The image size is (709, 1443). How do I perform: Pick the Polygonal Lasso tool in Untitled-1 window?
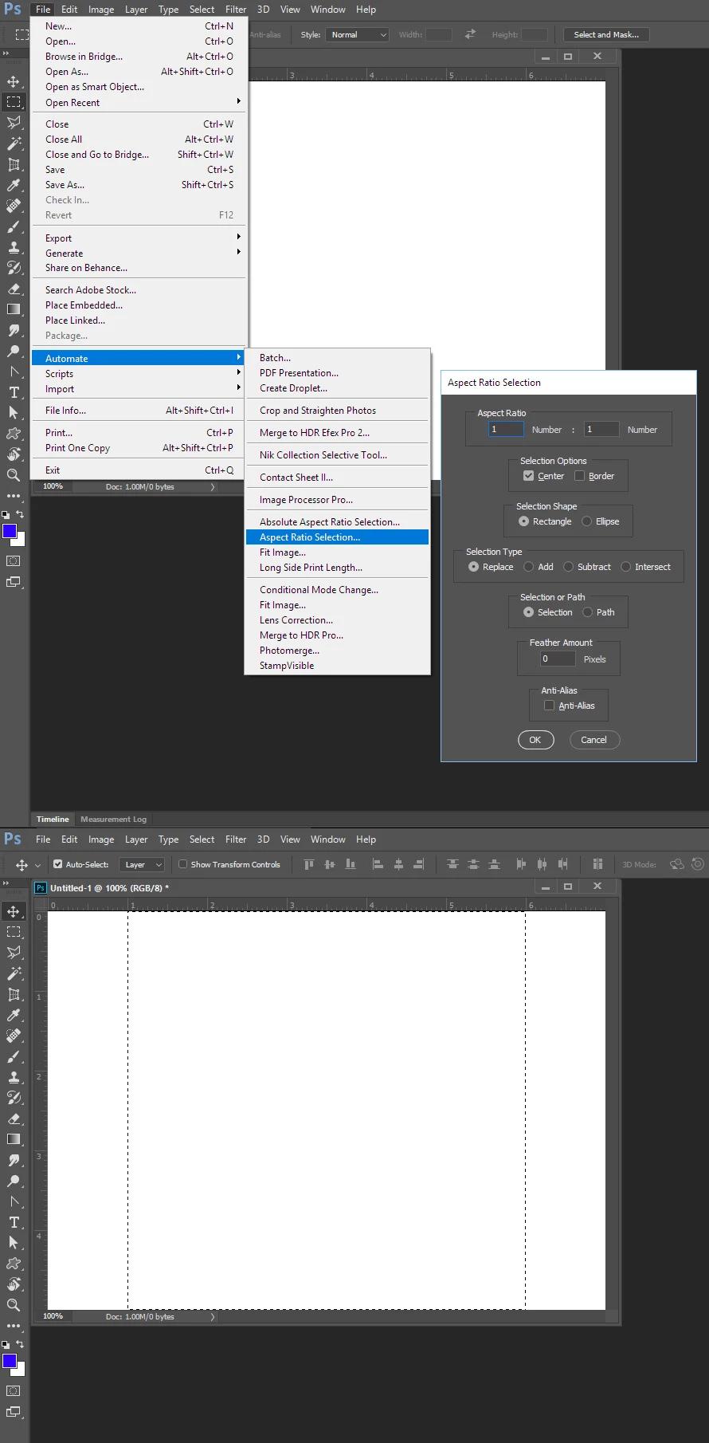pos(14,953)
